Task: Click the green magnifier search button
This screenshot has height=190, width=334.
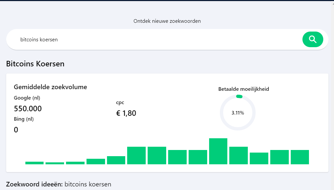Action: (x=313, y=39)
